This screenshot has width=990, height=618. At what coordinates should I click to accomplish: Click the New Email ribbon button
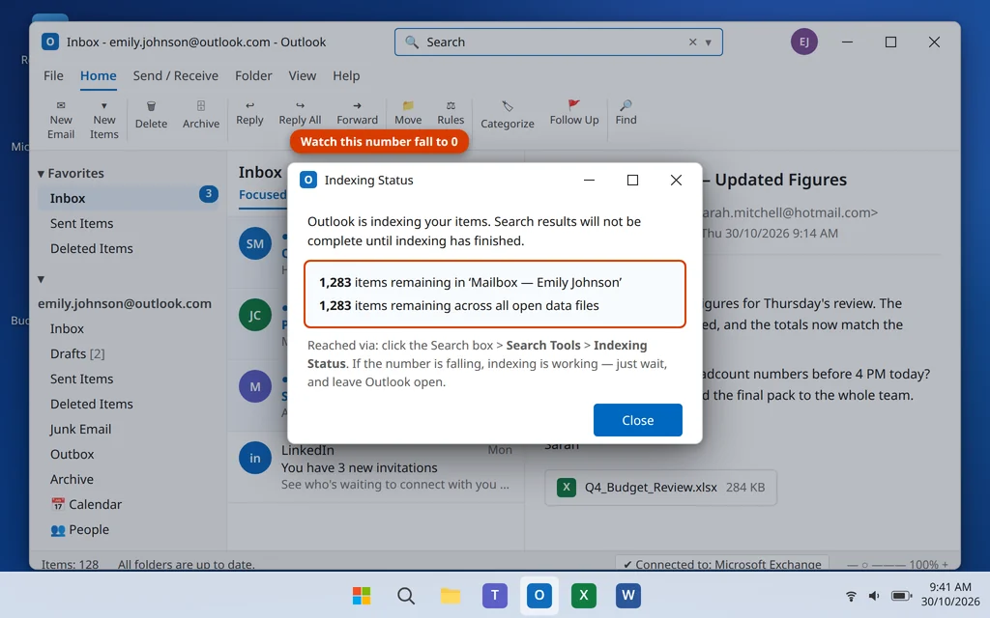coord(61,120)
